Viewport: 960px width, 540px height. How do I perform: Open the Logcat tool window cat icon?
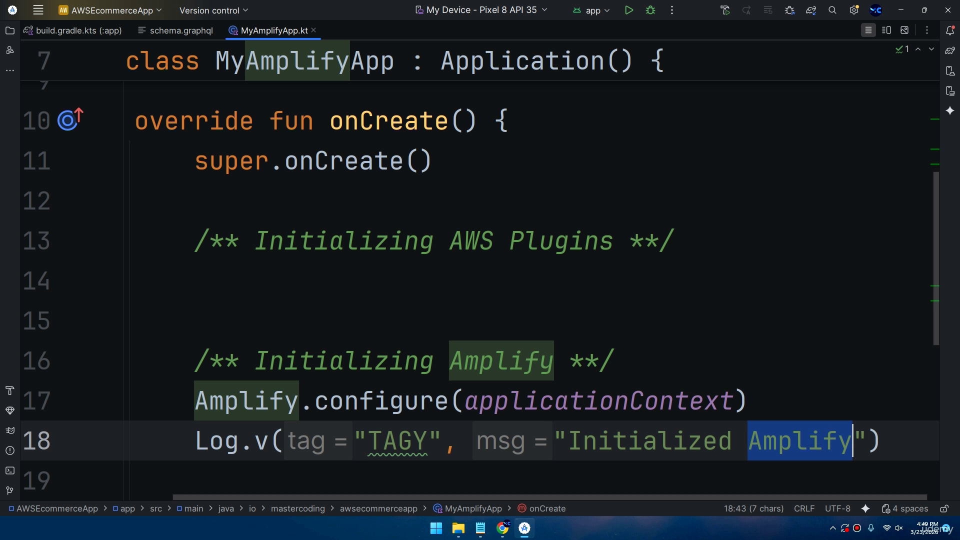coord(9,430)
